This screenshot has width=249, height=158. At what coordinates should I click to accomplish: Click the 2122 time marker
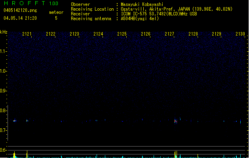pos(51,34)
